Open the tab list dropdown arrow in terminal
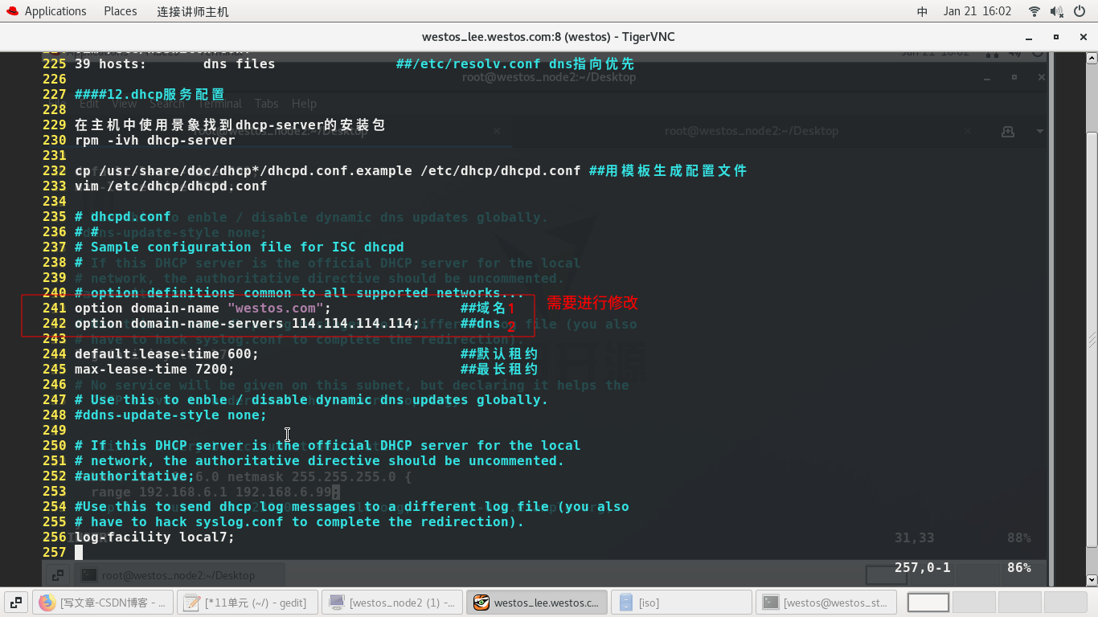 (1039, 131)
